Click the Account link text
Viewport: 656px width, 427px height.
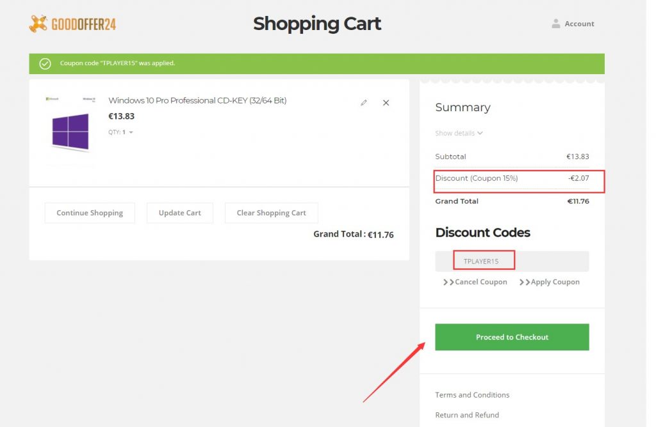coord(579,24)
